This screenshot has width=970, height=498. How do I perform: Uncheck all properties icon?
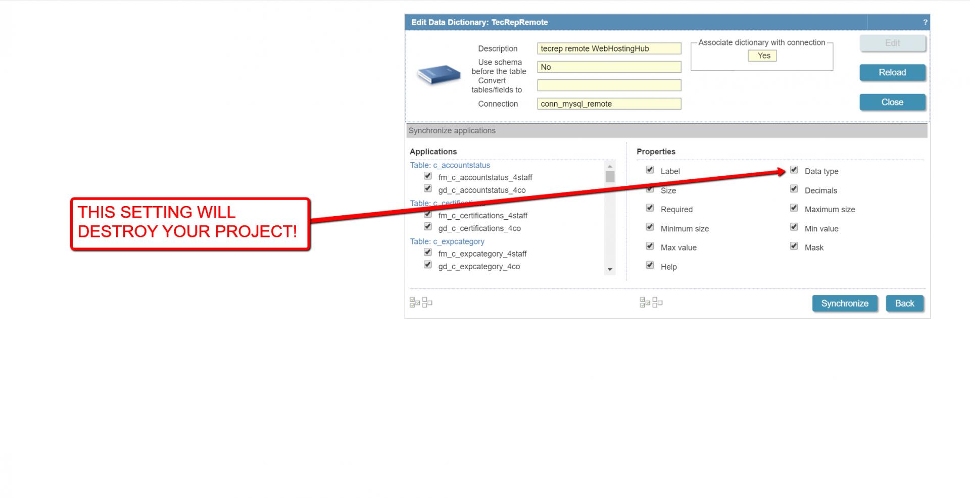coord(657,303)
